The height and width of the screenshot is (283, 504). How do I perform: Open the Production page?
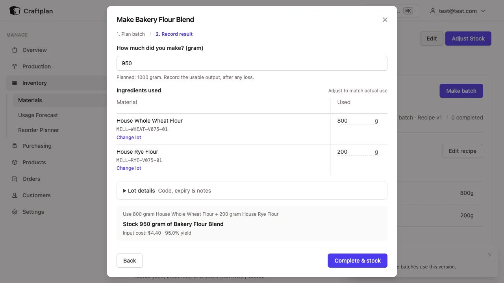37,66
